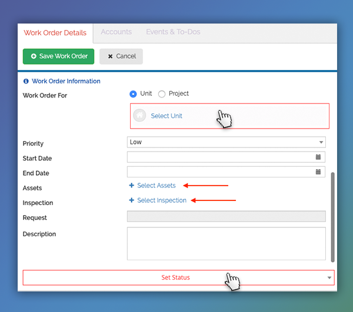Click the Cancel button
Viewport: 353px width, 312px height.
121,56
